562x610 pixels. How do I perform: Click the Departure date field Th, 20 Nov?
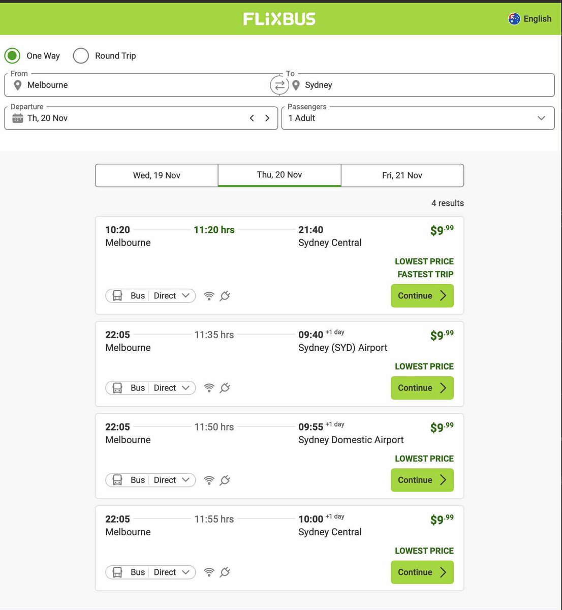tap(141, 118)
